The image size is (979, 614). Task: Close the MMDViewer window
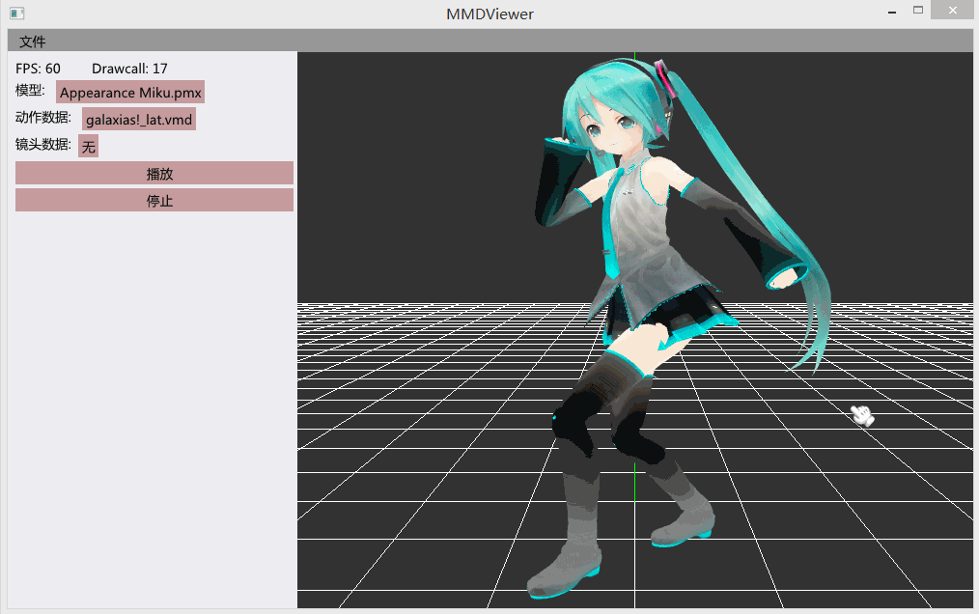952,10
